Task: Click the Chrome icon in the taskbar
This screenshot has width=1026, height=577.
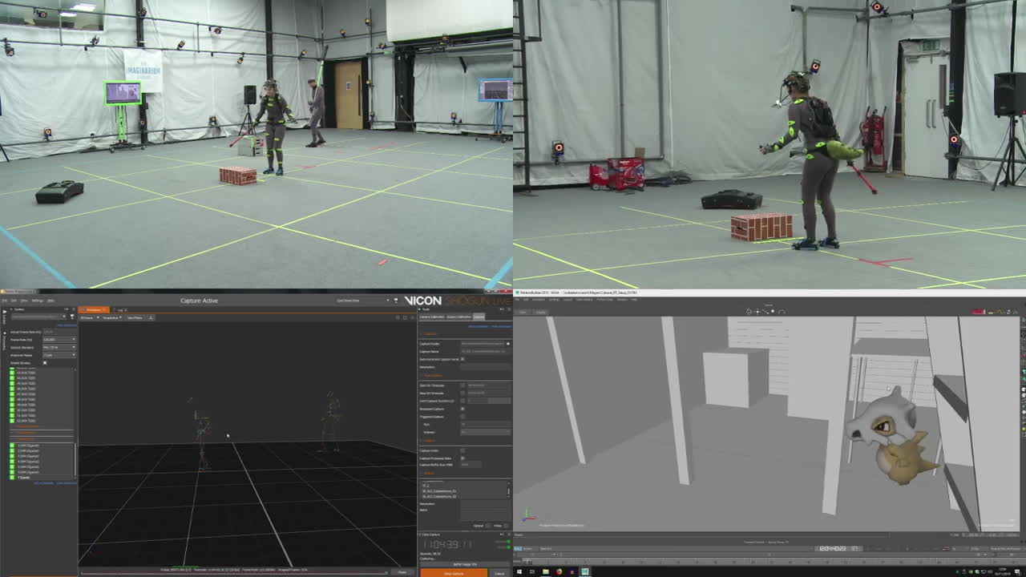Action: (559, 571)
